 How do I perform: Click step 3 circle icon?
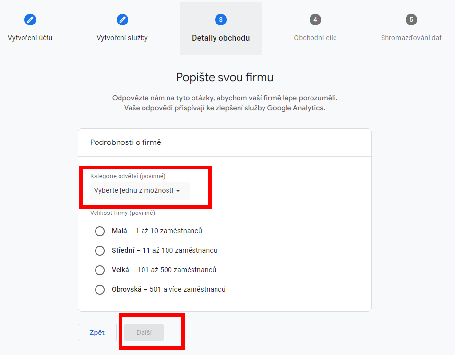coord(221,20)
